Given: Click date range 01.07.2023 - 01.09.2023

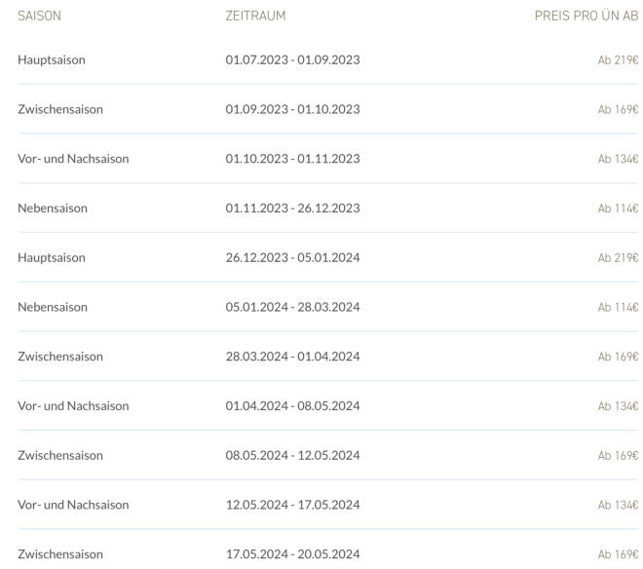Looking at the screenshot, I should (x=293, y=59).
